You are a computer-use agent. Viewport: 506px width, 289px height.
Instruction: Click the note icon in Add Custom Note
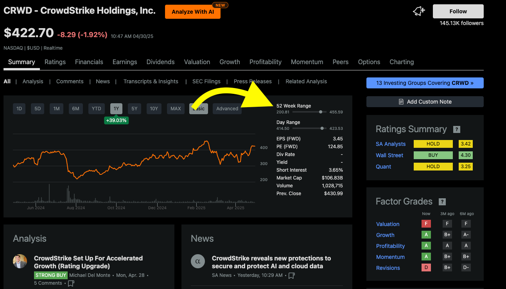[401, 102]
